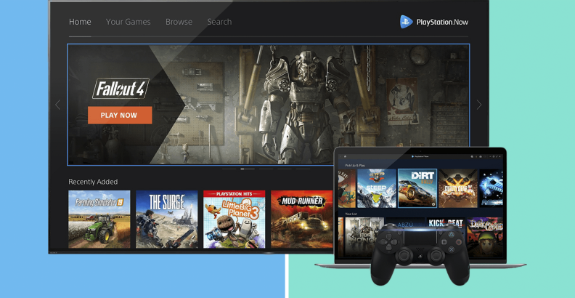The width and height of the screenshot is (575, 298).
Task: Open The Surge game tile
Action: tap(167, 219)
